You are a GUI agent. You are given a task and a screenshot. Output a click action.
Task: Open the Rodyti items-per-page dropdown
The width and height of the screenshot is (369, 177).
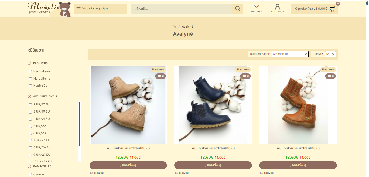pos(330,54)
